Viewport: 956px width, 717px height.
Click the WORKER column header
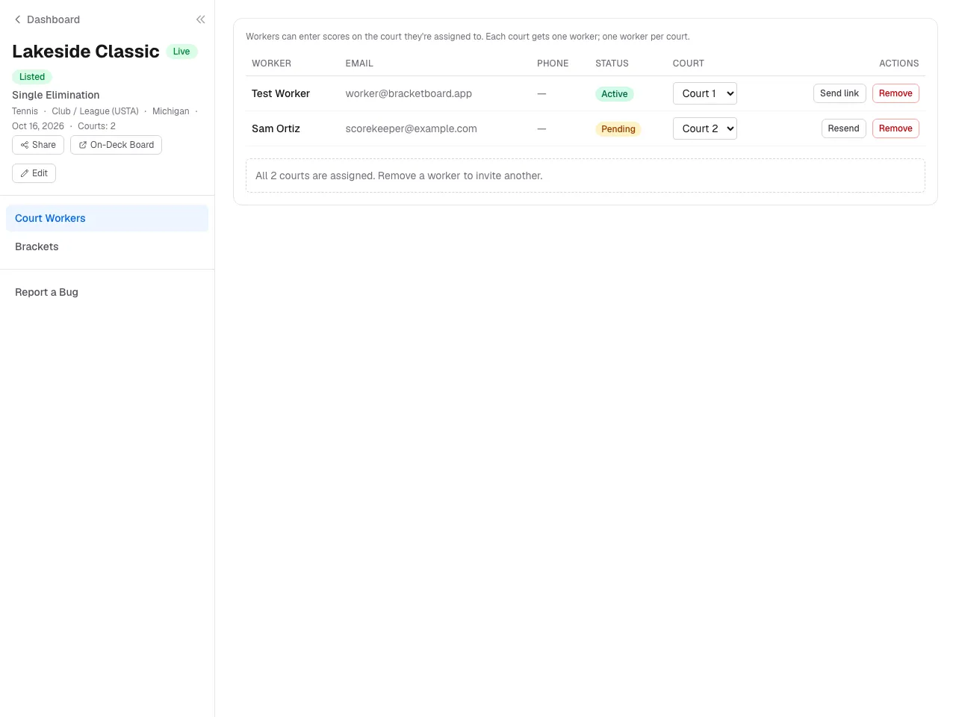pyautogui.click(x=271, y=63)
